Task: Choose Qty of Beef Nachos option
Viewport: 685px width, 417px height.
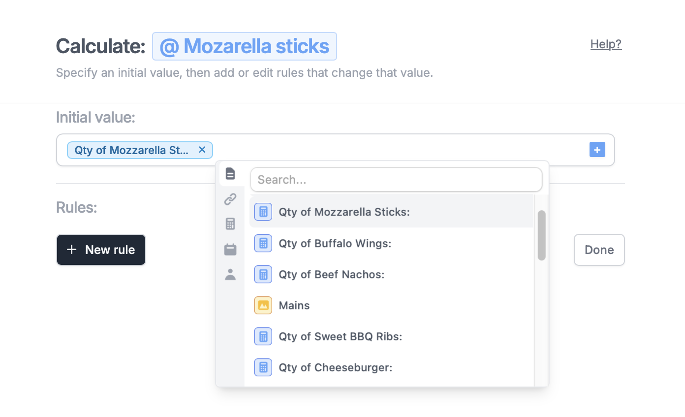Action: [x=331, y=274]
